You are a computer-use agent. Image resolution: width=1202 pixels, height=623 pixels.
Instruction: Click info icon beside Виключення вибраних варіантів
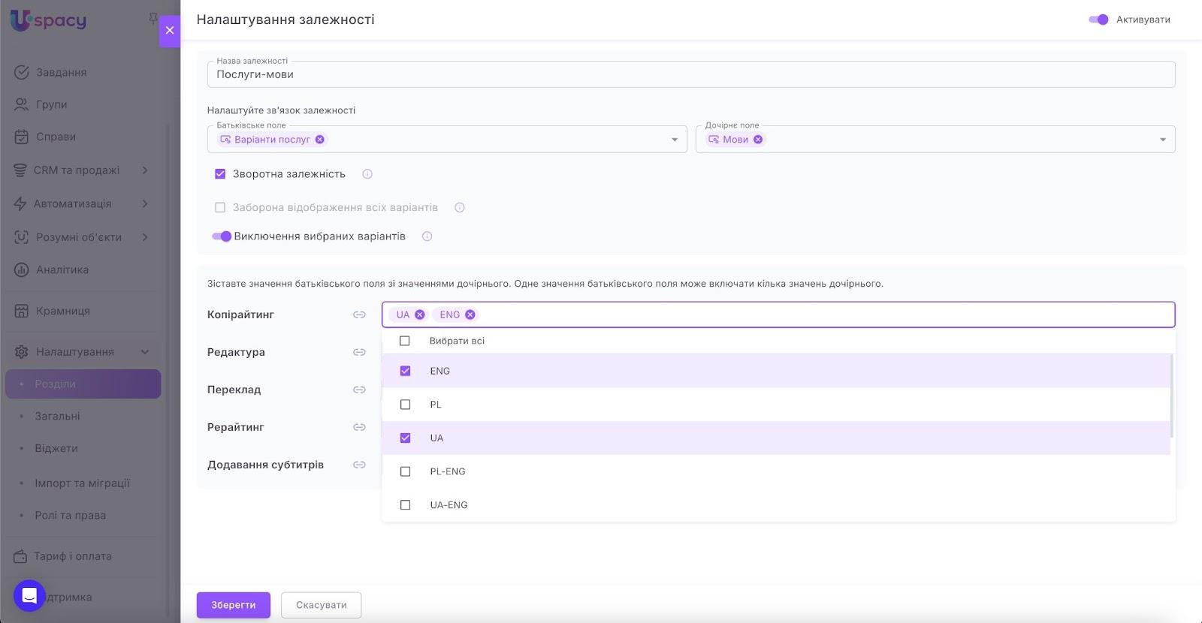[x=427, y=236]
